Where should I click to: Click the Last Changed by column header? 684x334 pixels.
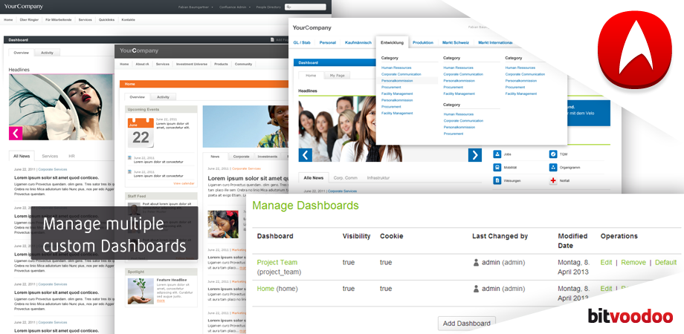click(500, 236)
